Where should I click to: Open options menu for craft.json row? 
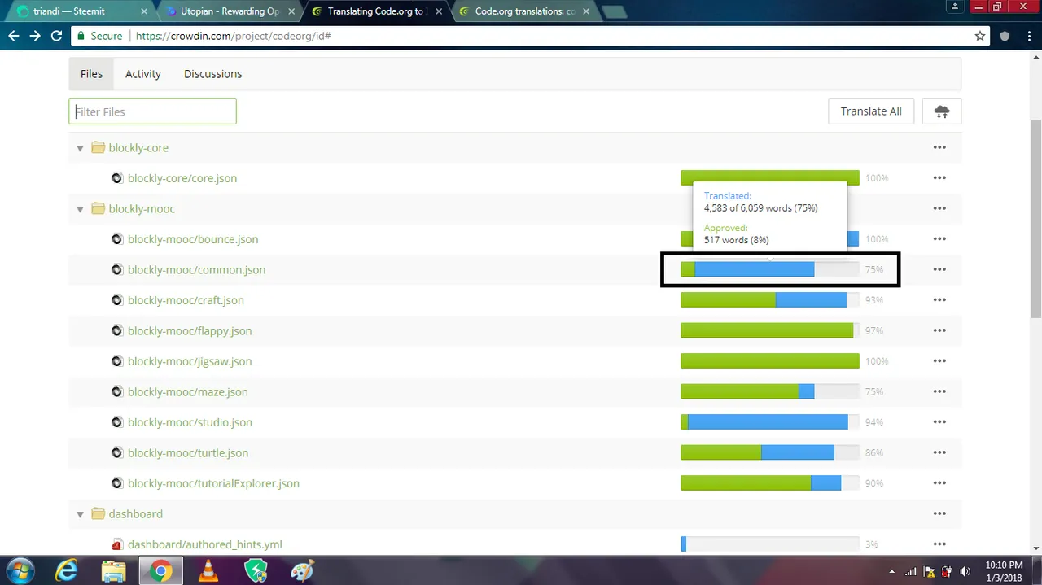tap(939, 300)
